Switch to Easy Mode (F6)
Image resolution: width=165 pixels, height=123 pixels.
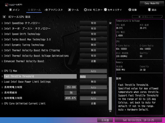click(152, 3)
